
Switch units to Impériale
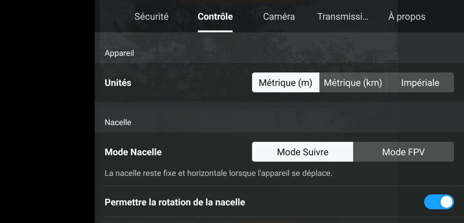[420, 83]
